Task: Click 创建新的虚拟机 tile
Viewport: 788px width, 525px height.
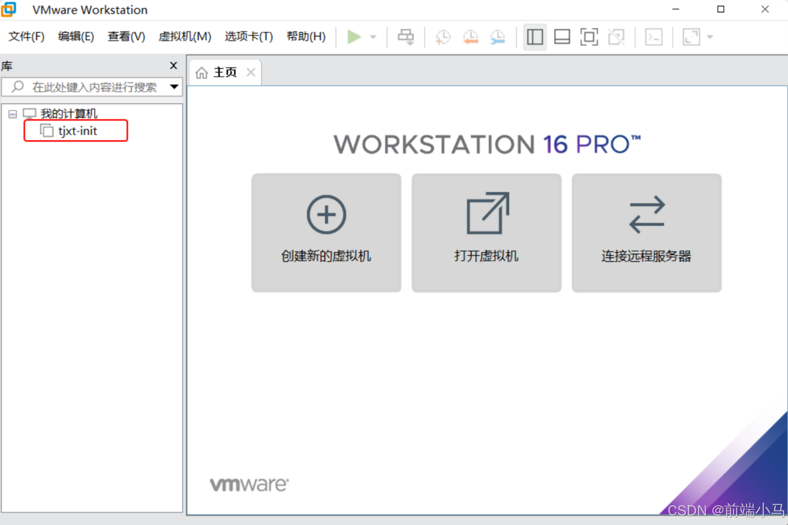Action: 326,233
